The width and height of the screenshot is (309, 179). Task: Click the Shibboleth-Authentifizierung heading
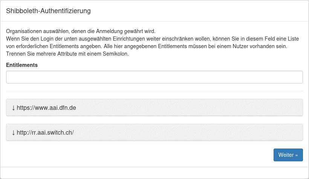point(48,11)
